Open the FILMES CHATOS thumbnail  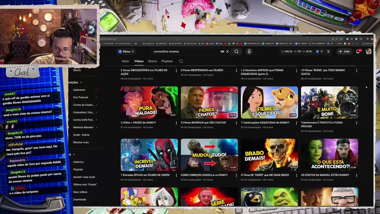point(209,103)
